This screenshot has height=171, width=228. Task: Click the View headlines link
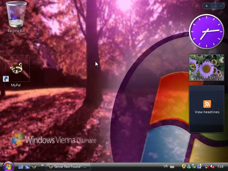pyautogui.click(x=207, y=112)
